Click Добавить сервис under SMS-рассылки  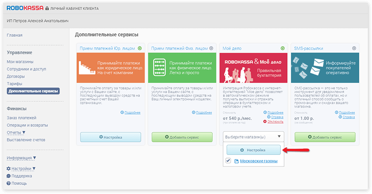pyautogui.click(x=325, y=137)
